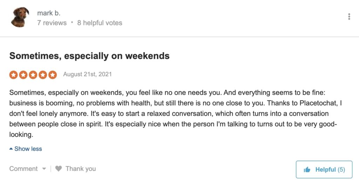Click the thumbs-up Helpful icon

click(307, 170)
